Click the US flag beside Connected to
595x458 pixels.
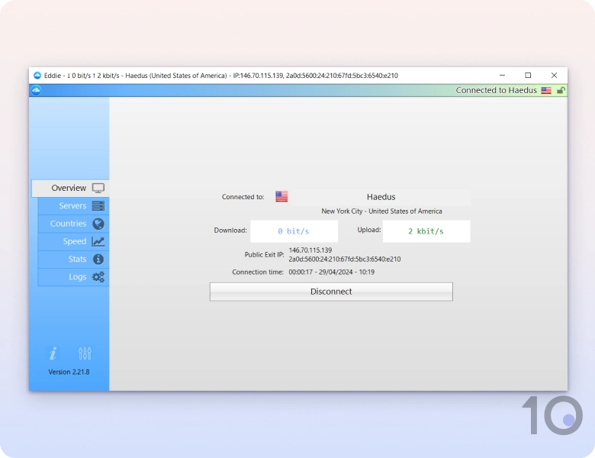281,197
